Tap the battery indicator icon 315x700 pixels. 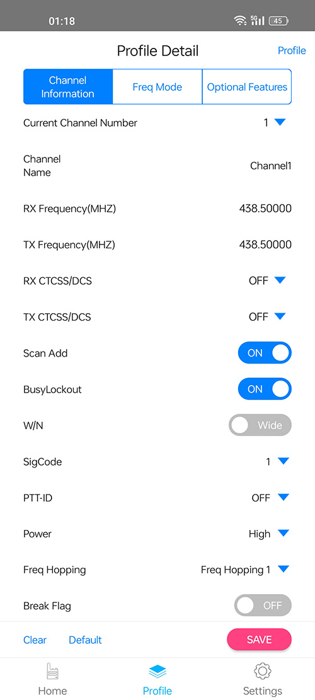(279, 21)
